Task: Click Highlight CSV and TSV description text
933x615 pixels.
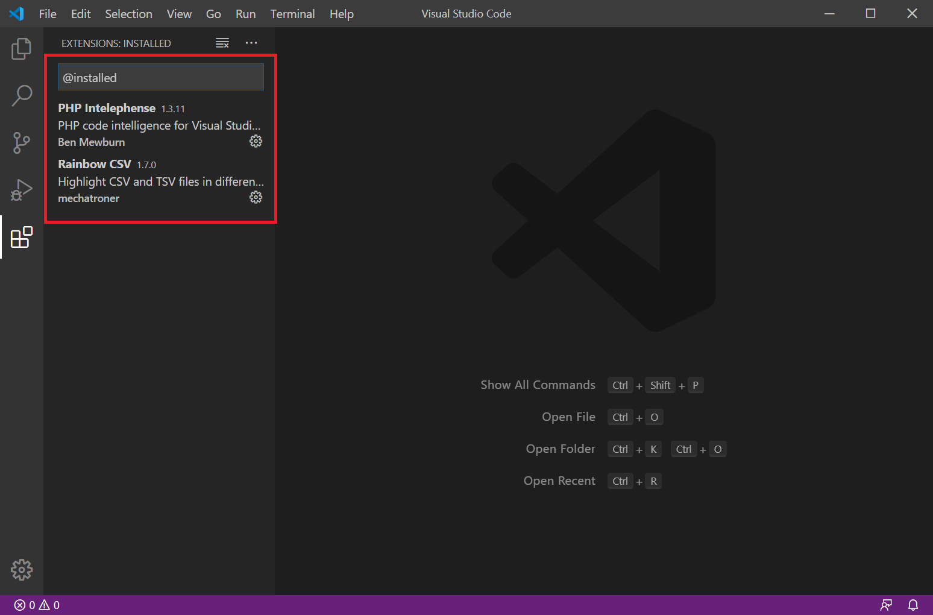Action: coord(161,181)
